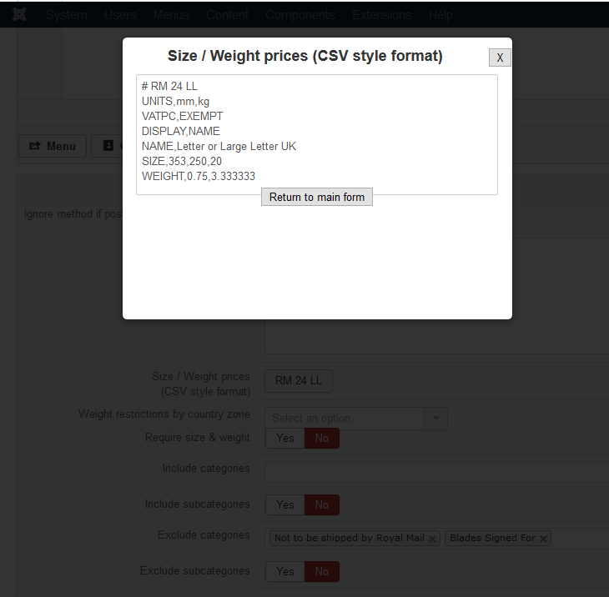This screenshot has height=597, width=609.
Task: Set Exclude subcategories to Yes
Action: [x=285, y=572]
